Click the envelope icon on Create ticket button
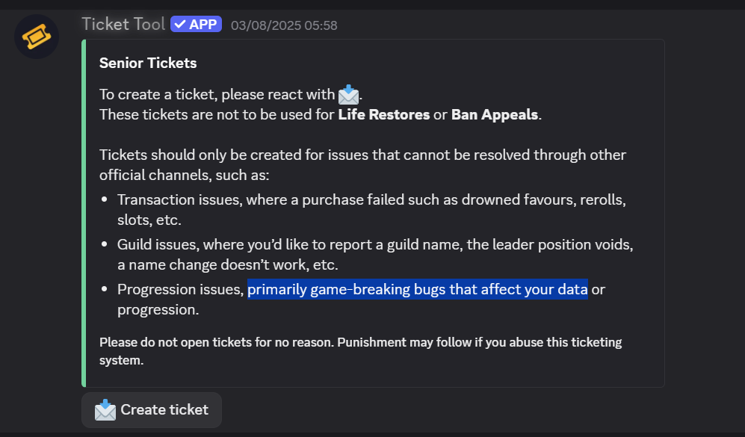745x437 pixels. coord(105,410)
